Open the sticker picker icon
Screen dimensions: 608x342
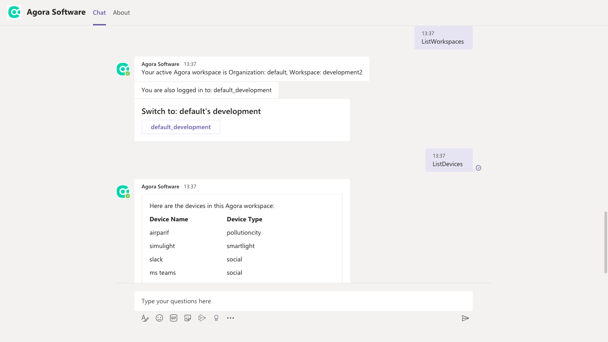(188, 318)
